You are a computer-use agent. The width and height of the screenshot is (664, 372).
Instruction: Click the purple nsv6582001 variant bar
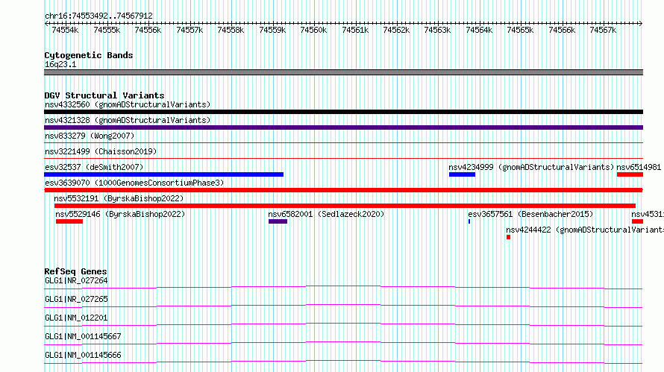[x=278, y=221]
